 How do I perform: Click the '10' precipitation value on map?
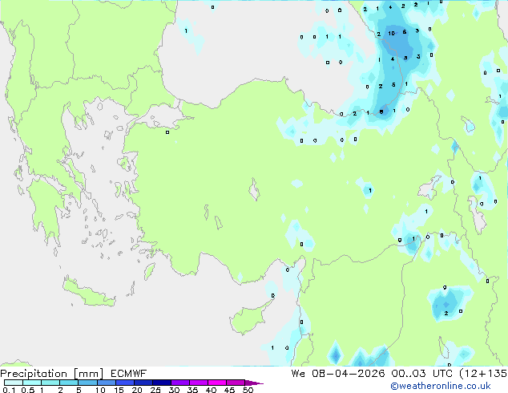click(x=391, y=34)
